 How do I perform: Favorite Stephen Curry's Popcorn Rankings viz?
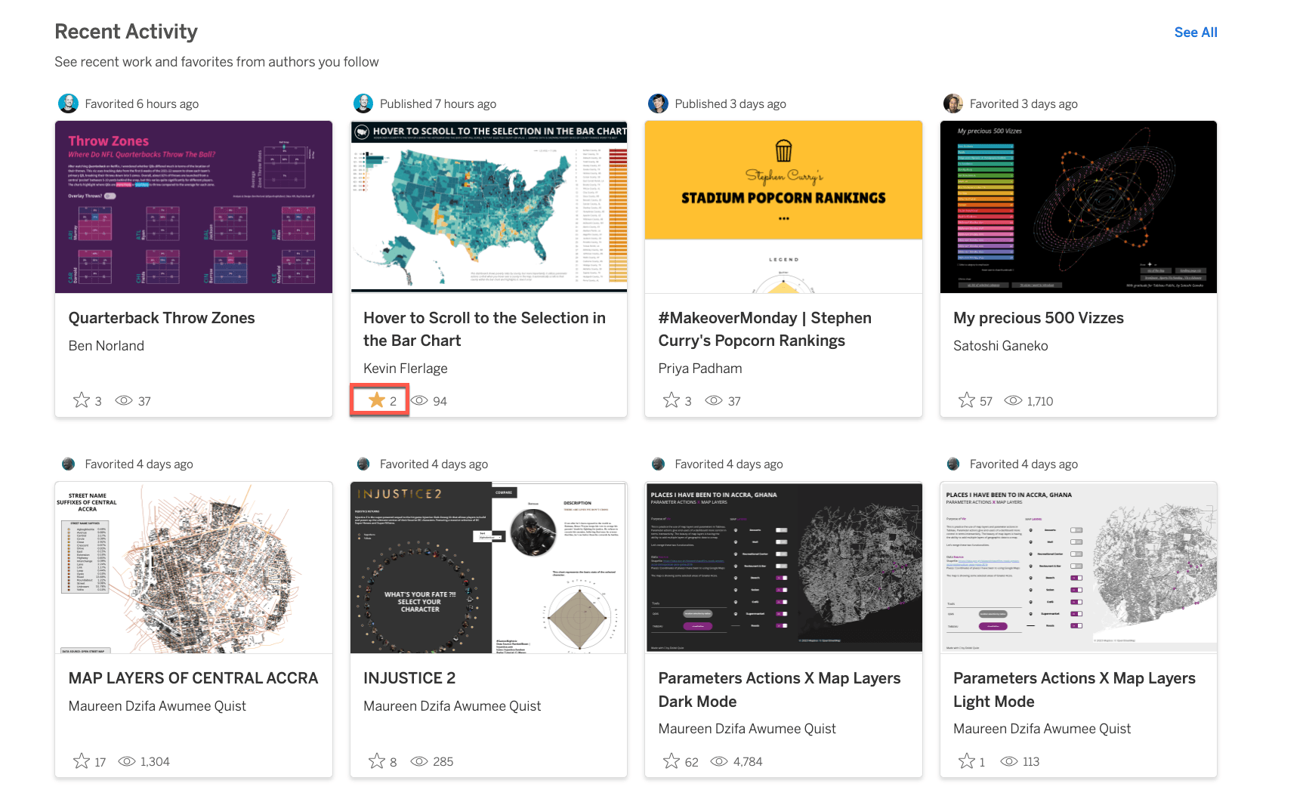(671, 401)
